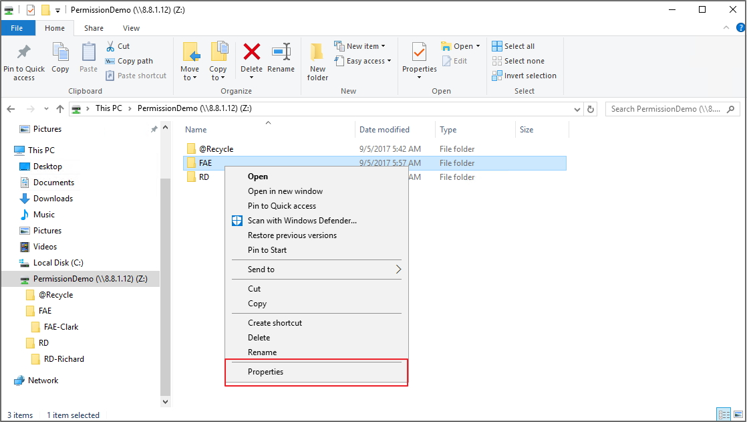Viewport: 747px width, 422px height.
Task: Open the Move to ribbon menu
Action: point(190,62)
